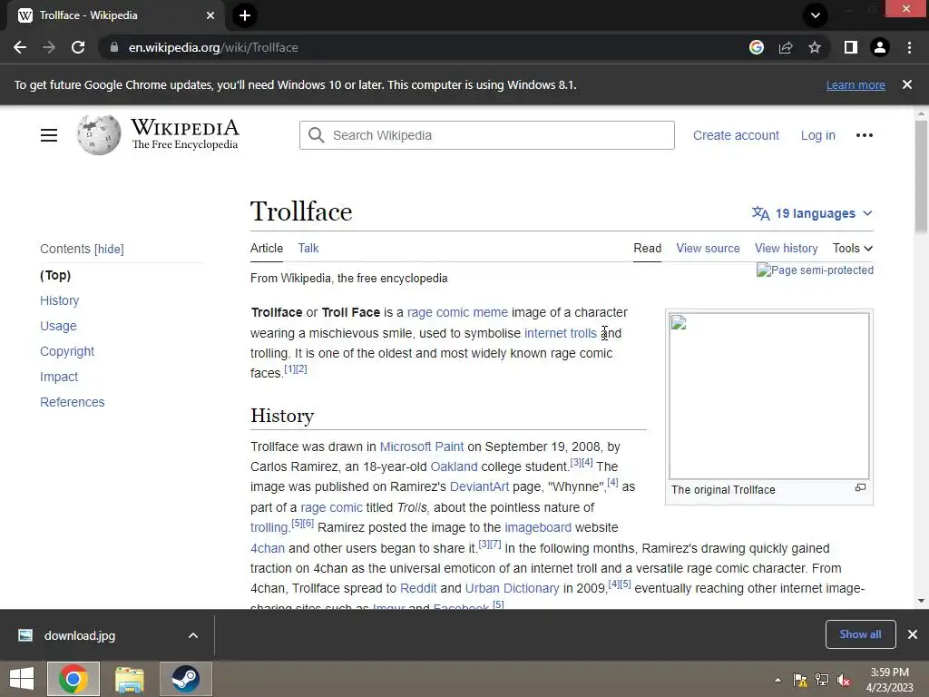Click the Page semi-protected icon
The image size is (929, 697).
[x=815, y=270]
